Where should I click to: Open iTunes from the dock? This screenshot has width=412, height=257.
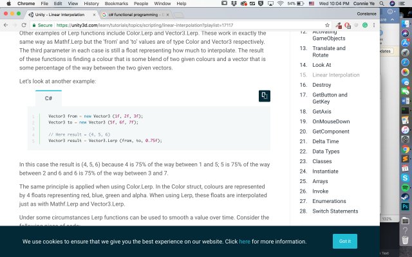pos(405,130)
